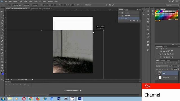
Task: Click the Layer 1 thumbnail
Action: point(160,73)
